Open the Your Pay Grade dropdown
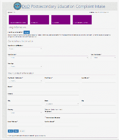119x140 pixels. pos(103,58)
